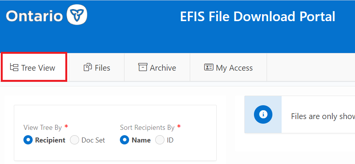Image resolution: width=355 pixels, height=164 pixels.
Task: Select the Recipient radio button
Action: [28, 140]
